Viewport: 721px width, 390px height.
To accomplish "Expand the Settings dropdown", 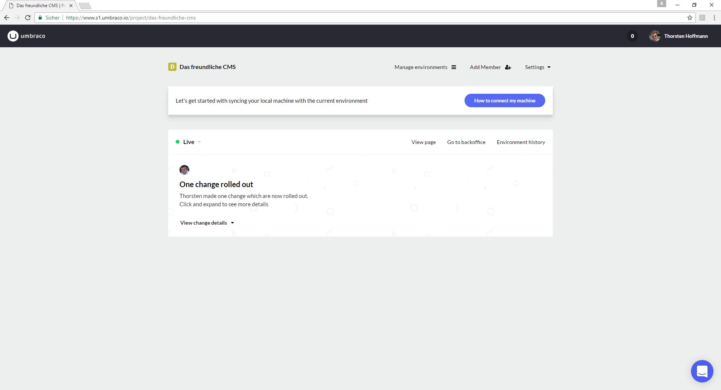I will click(x=537, y=67).
